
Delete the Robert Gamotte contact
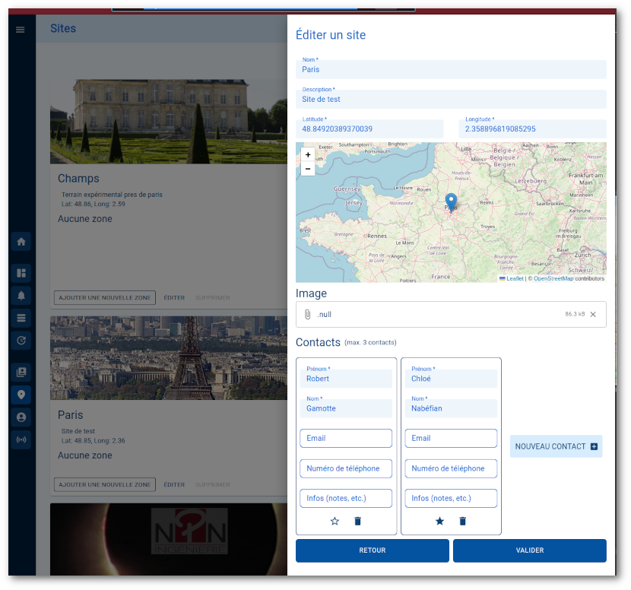358,521
